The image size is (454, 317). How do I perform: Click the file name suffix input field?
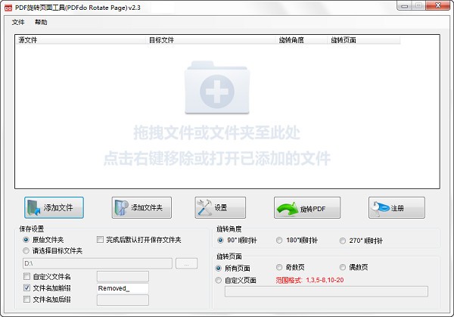coord(123,300)
